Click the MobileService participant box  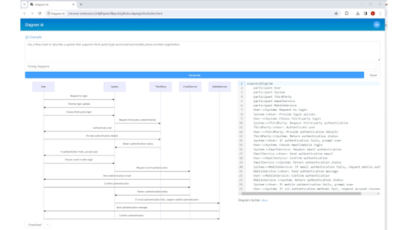(x=220, y=87)
